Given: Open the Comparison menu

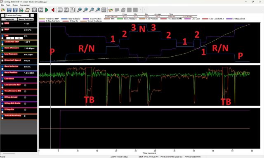Looking at the screenshot, I should coord(25,5).
